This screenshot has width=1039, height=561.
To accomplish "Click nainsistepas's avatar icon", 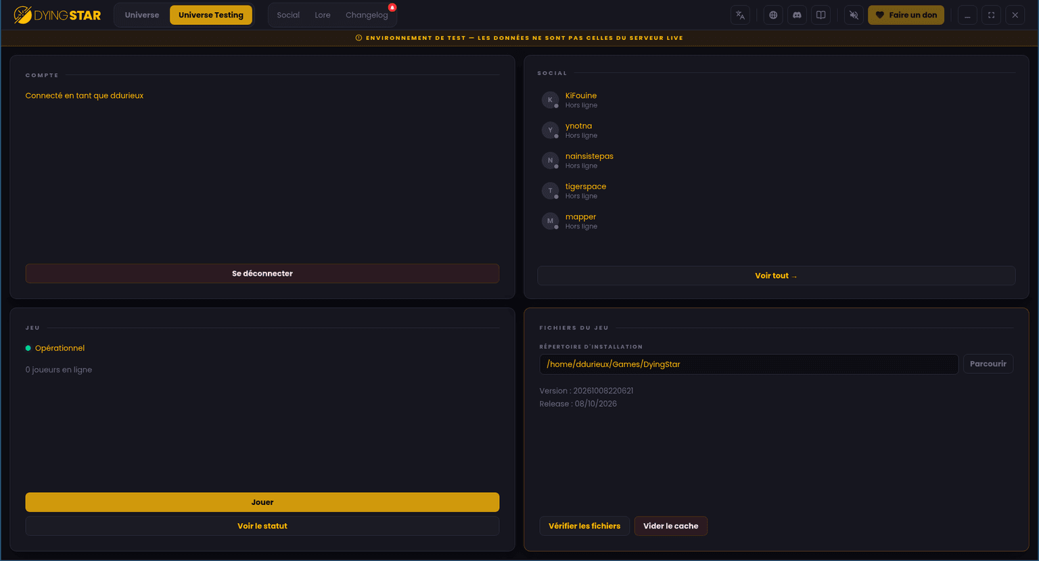I will [550, 161].
